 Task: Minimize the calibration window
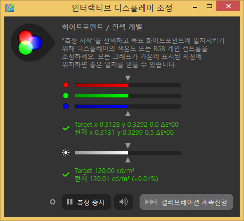pyautogui.click(x=195, y=7)
